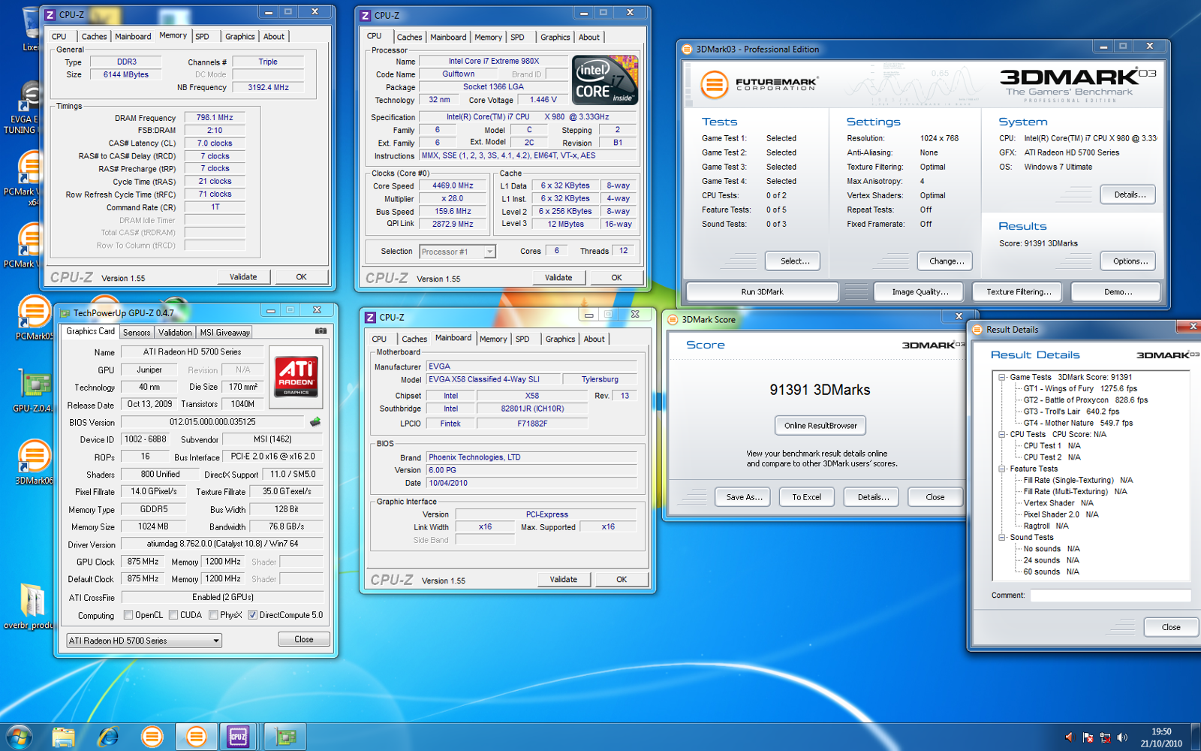Select the Pixel Shader 2.0 row
Screen dimensions: 1201x751
pyautogui.click(x=1061, y=514)
